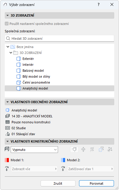
Task: Click the layer combination icon beside 14 3D
Action: point(7,116)
